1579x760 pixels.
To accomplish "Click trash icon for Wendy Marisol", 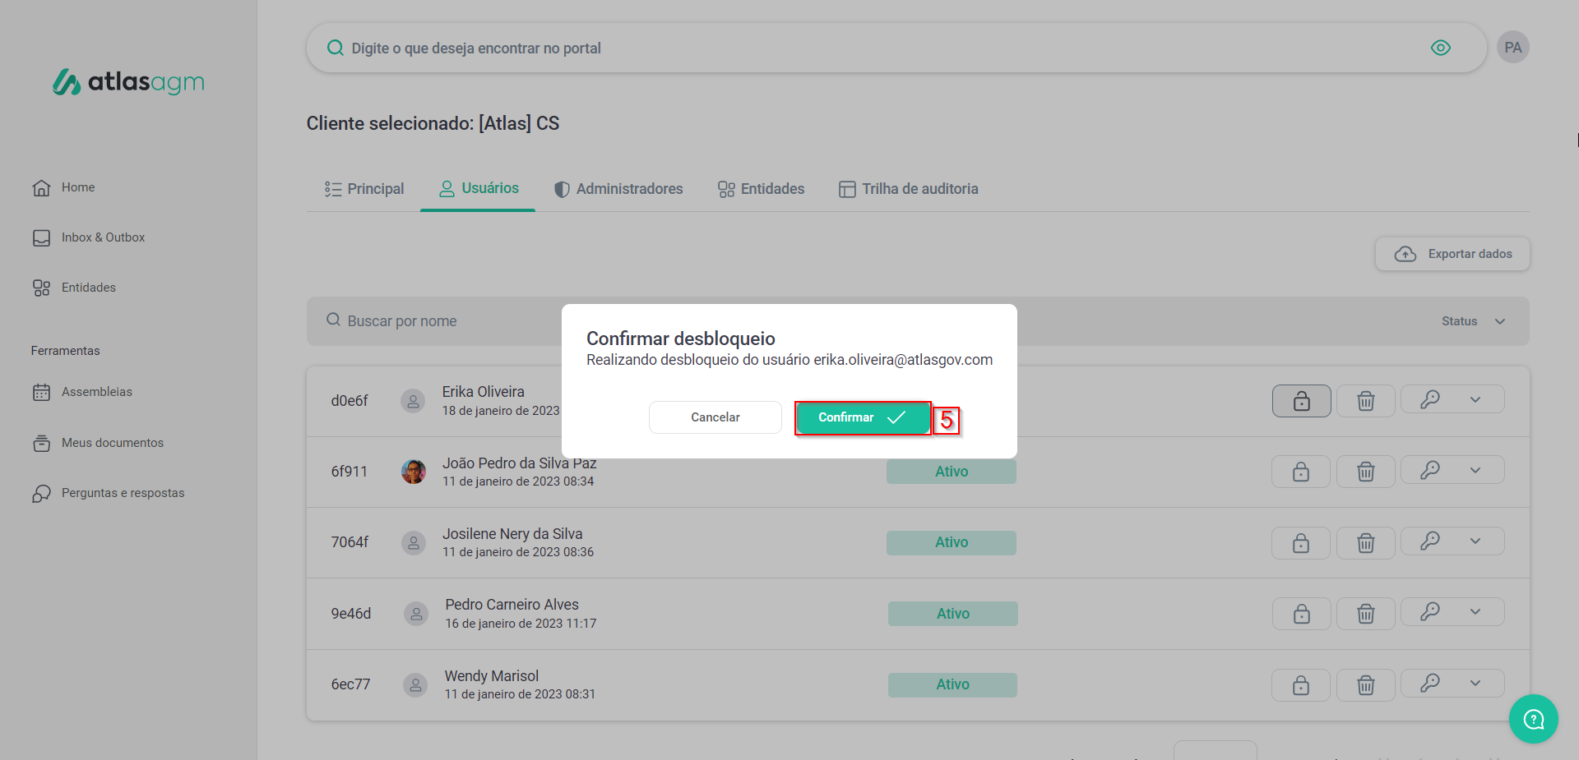I will pos(1365,685).
